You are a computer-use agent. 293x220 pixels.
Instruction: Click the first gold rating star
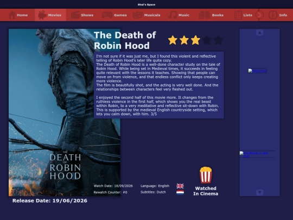[173, 40]
